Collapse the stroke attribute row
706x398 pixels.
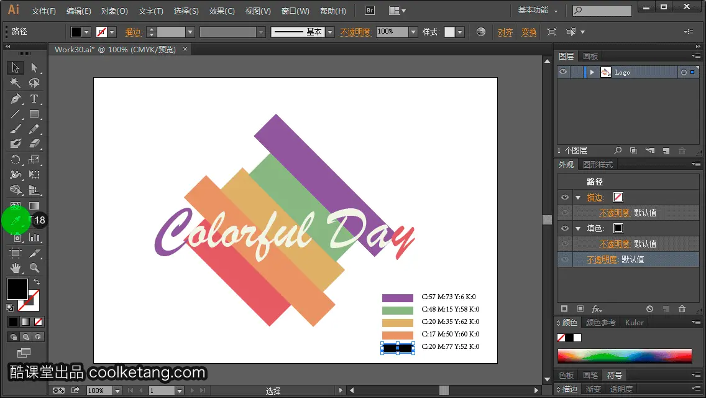tap(578, 197)
